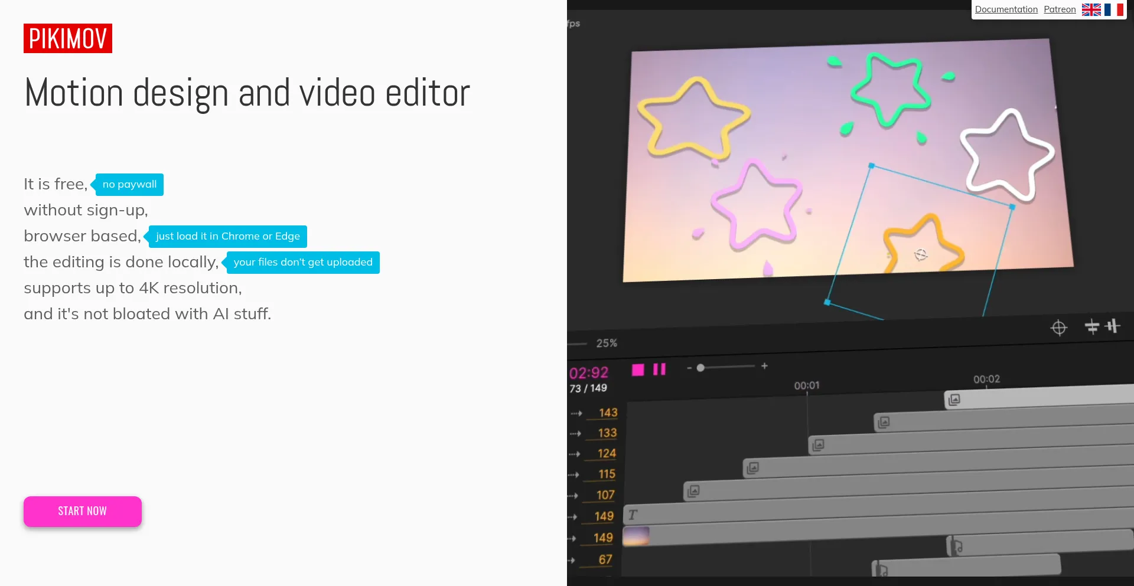The image size is (1134, 586).
Task: Click the gradient background layer thumbnail
Action: 636,536
